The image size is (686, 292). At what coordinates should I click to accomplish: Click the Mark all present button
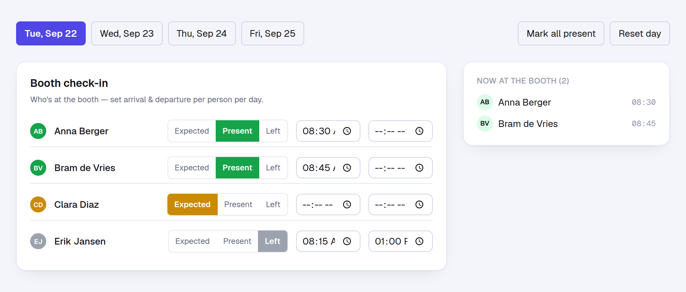561,33
